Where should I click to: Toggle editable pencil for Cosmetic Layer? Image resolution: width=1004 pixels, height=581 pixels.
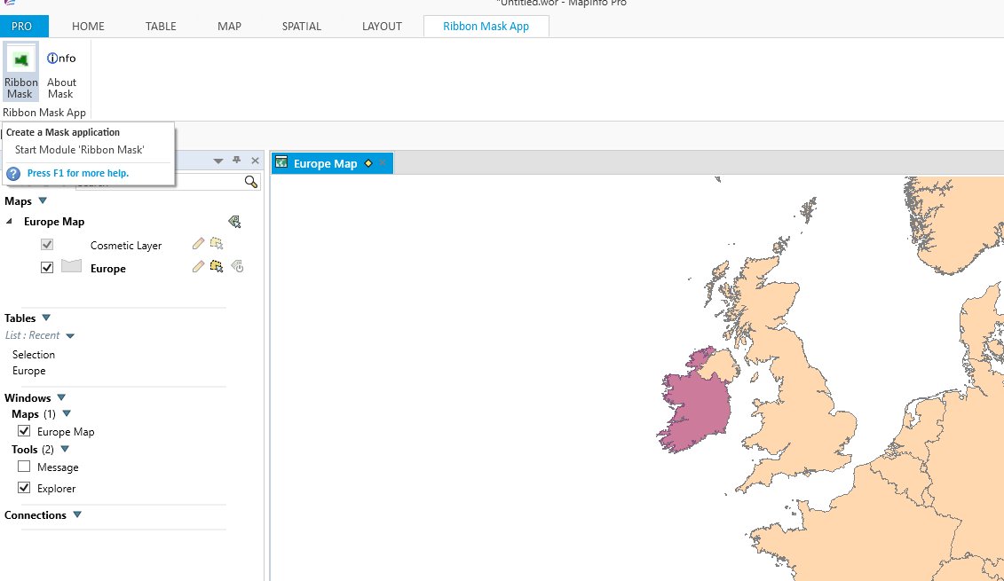pos(198,244)
